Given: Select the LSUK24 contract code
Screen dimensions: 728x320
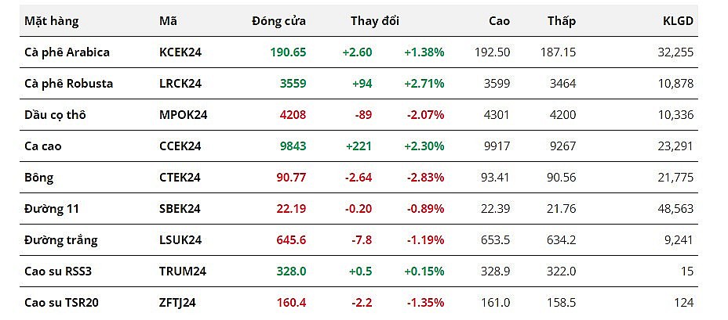Looking at the screenshot, I should point(180,240).
